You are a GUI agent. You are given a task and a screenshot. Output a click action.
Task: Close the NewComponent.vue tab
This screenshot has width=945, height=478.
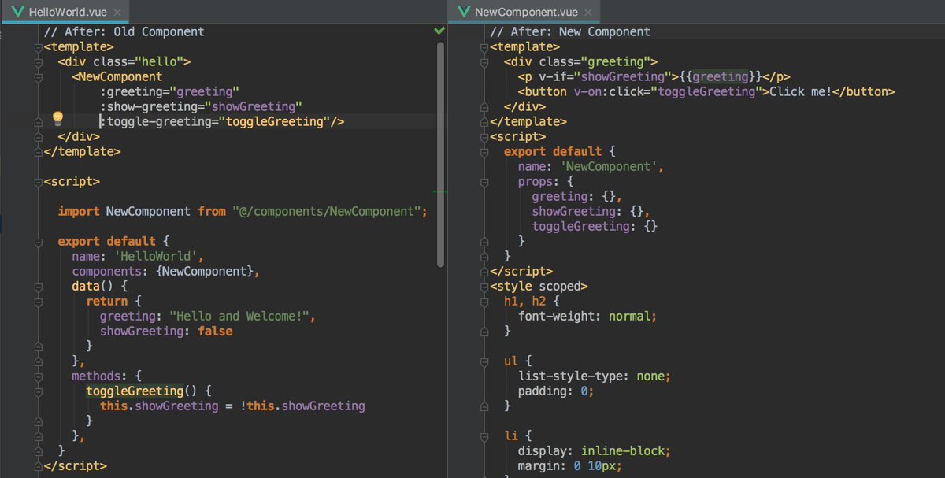pyautogui.click(x=587, y=13)
